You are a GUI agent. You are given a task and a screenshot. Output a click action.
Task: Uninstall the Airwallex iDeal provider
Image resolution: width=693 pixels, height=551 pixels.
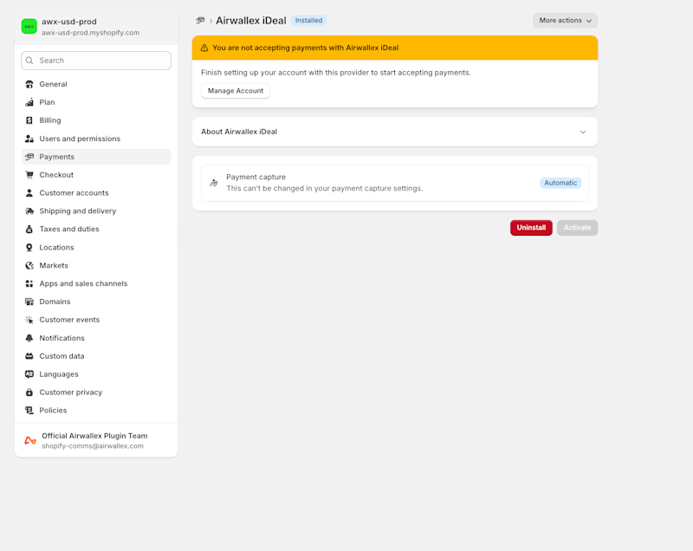pyautogui.click(x=531, y=227)
